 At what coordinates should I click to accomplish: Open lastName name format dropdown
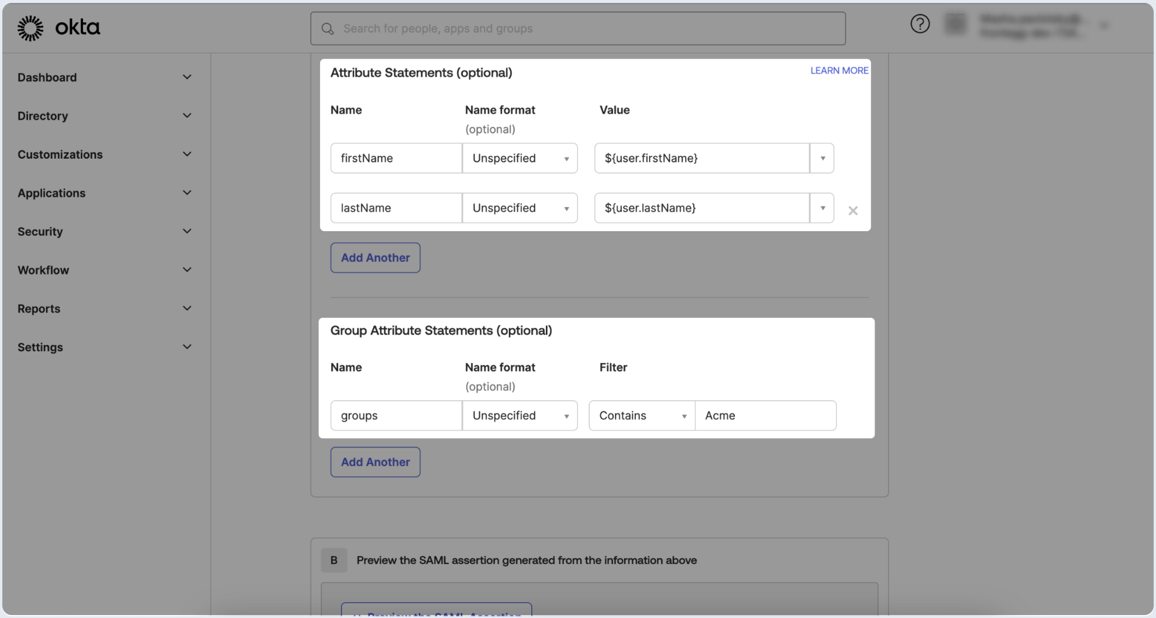coord(519,208)
